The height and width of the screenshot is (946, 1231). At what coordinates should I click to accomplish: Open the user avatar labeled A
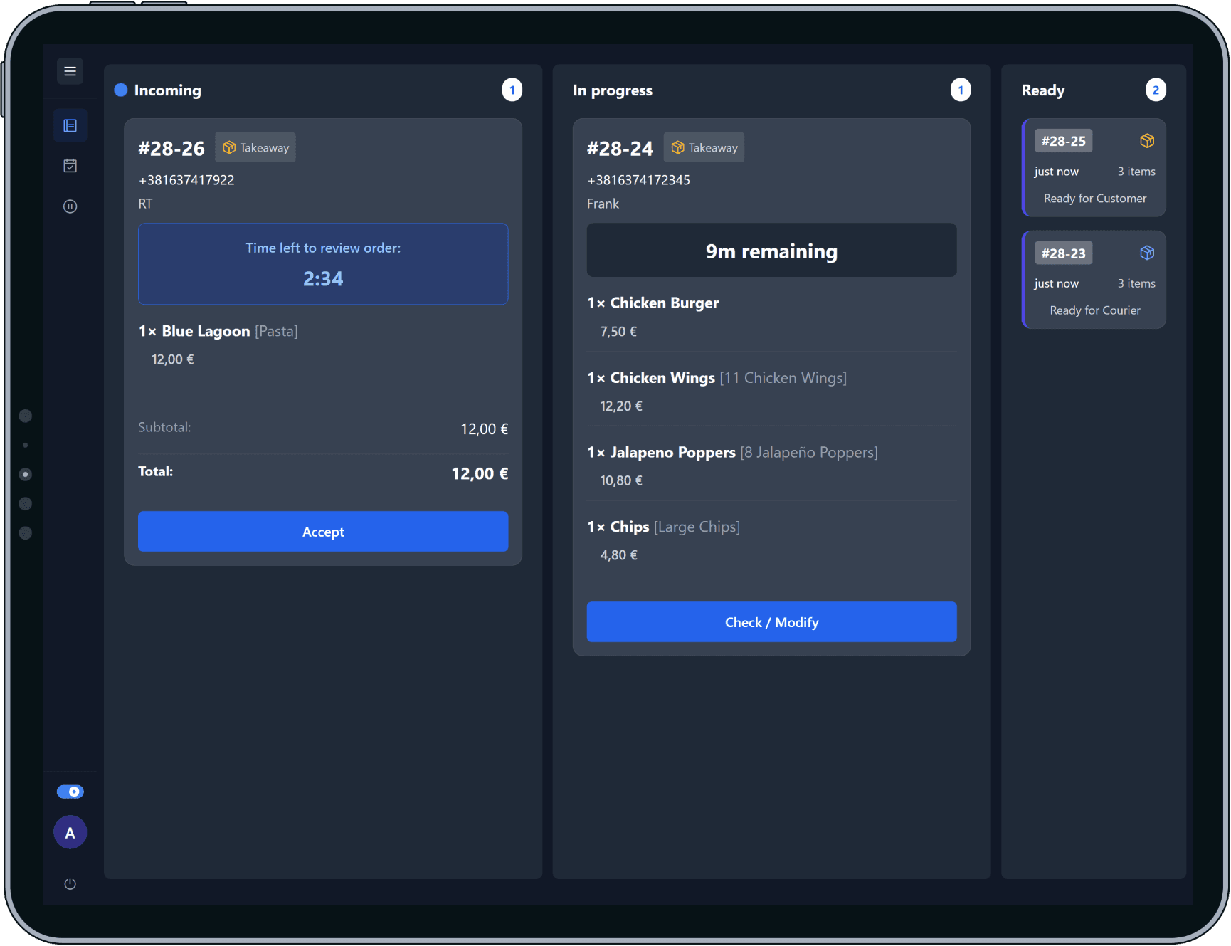[70, 833]
